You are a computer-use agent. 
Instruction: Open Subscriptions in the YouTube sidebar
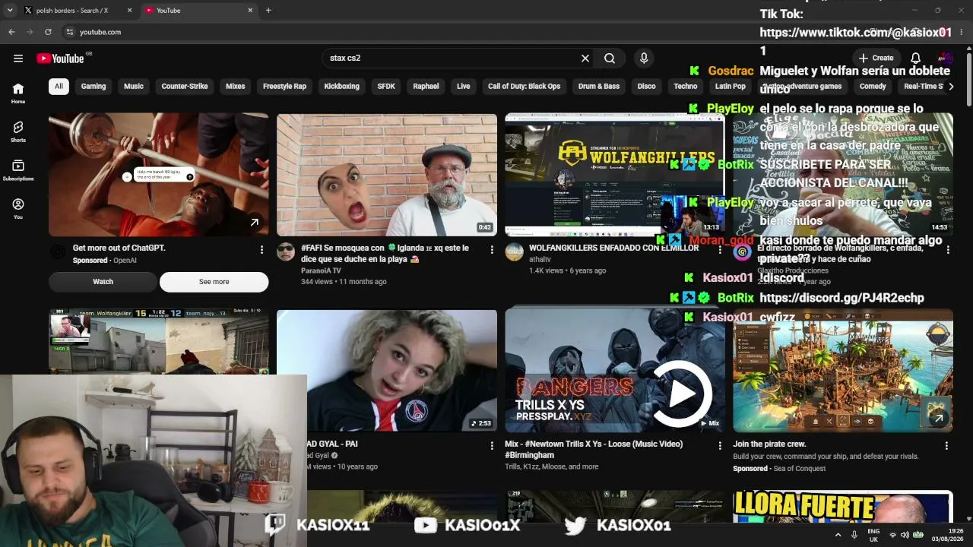click(x=18, y=170)
